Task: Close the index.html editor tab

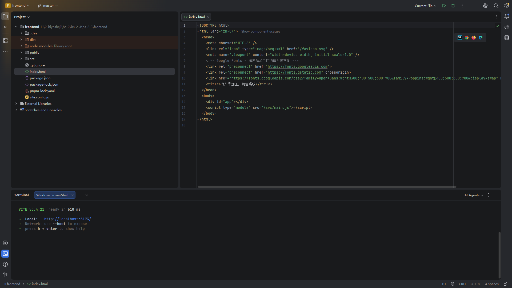Action: pyautogui.click(x=208, y=17)
